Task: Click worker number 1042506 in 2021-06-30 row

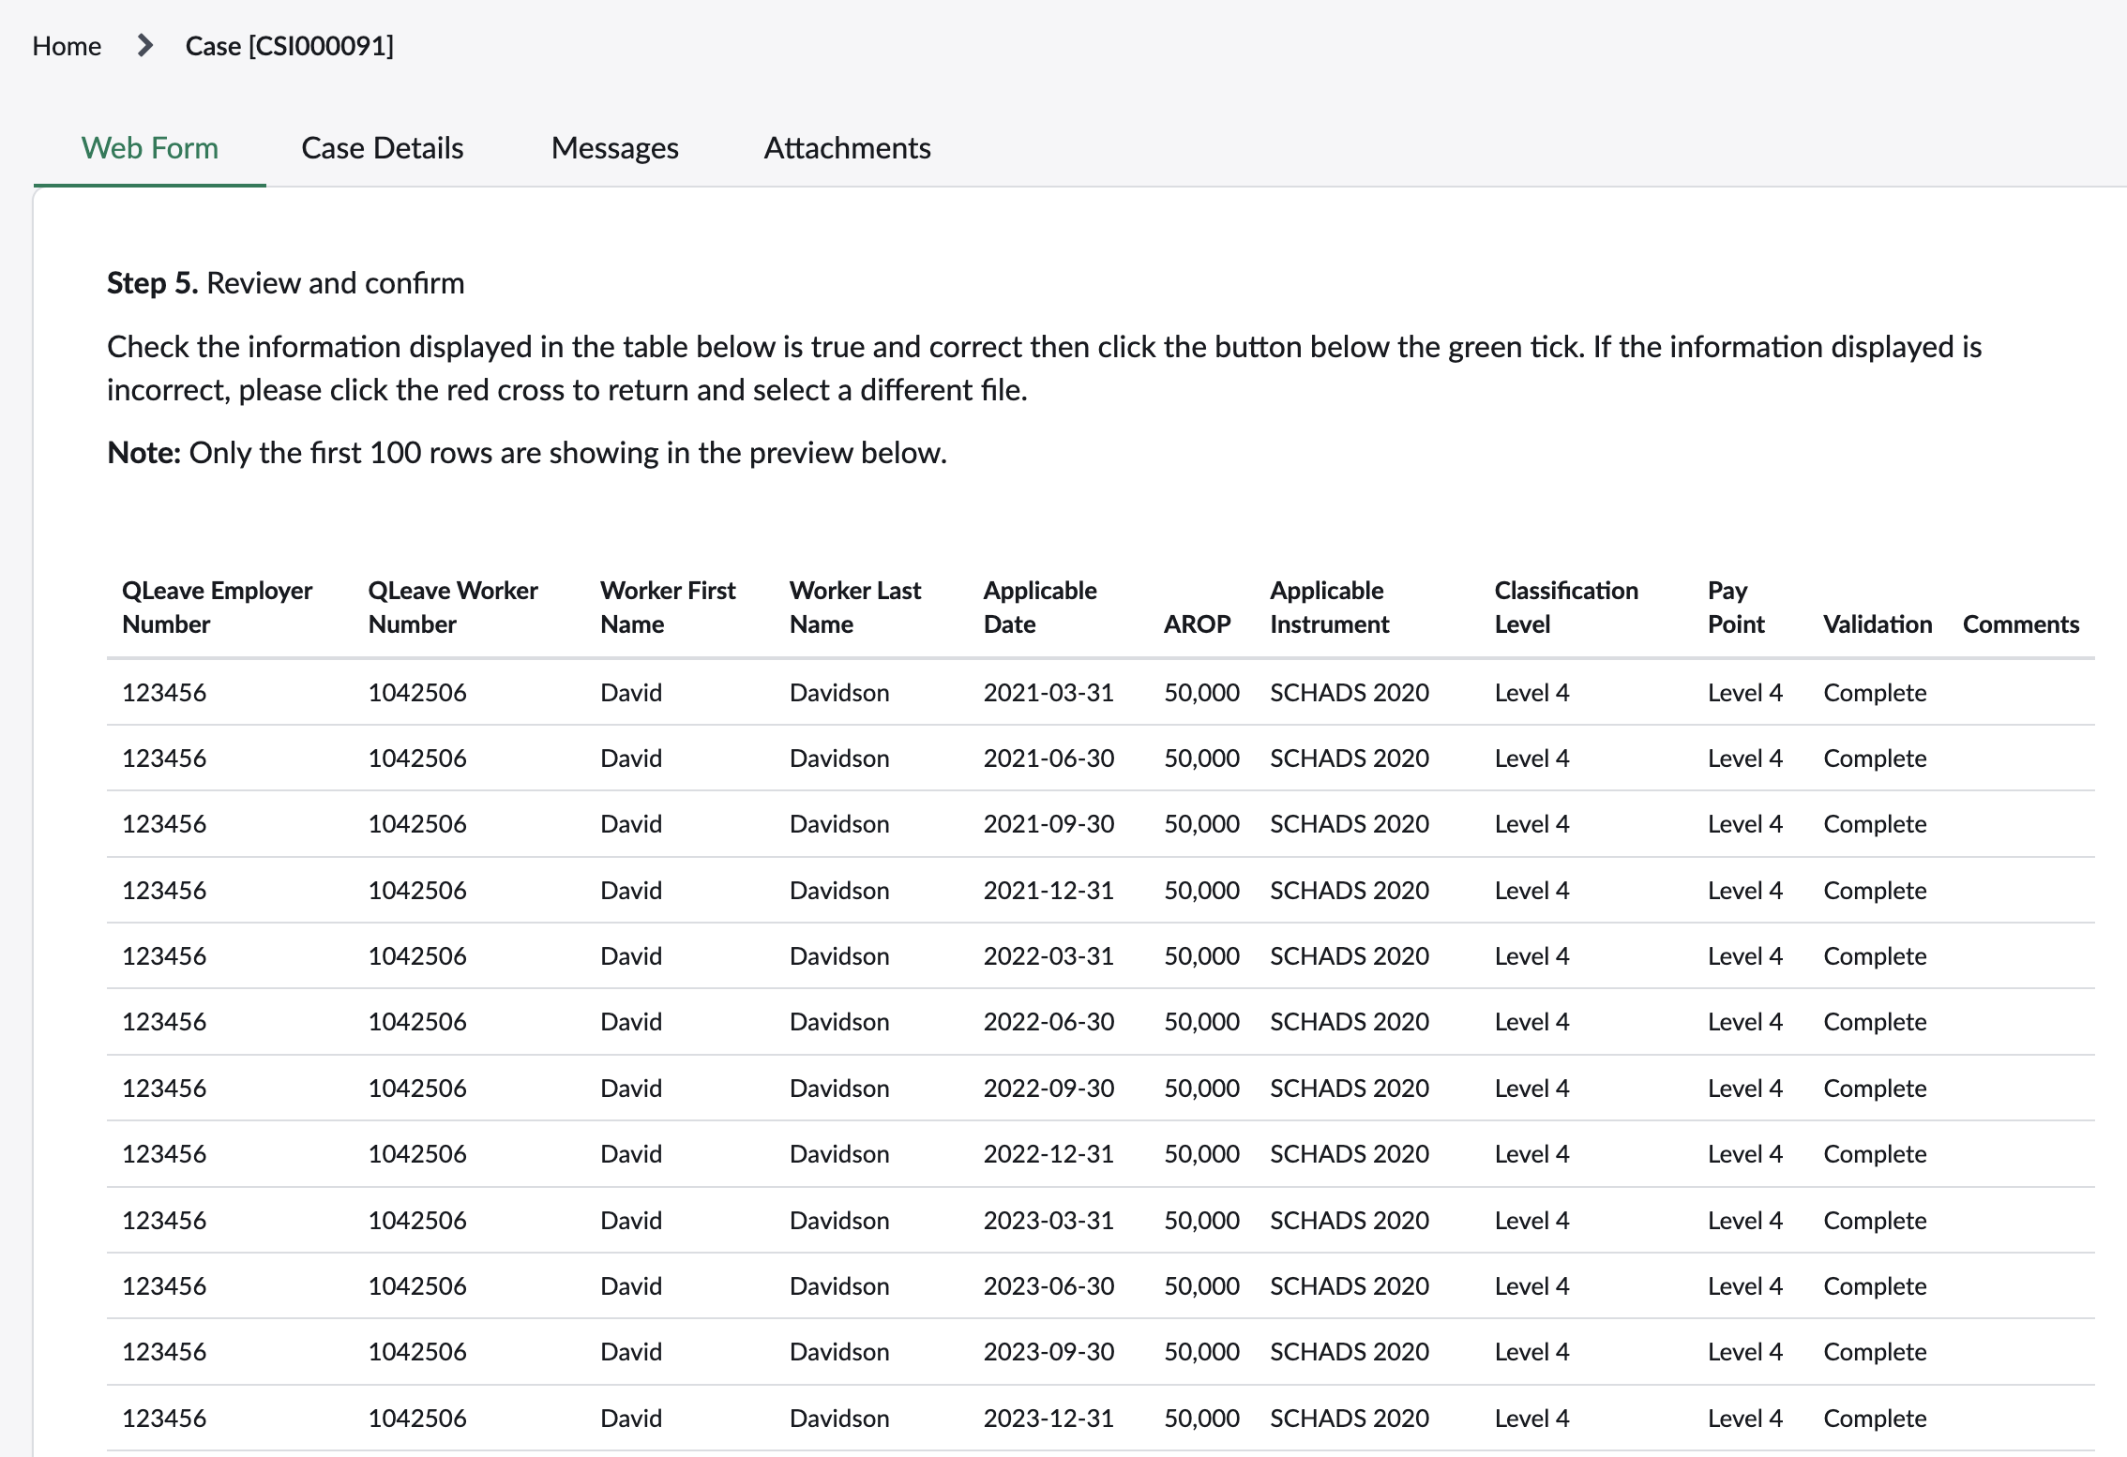Action: click(417, 758)
